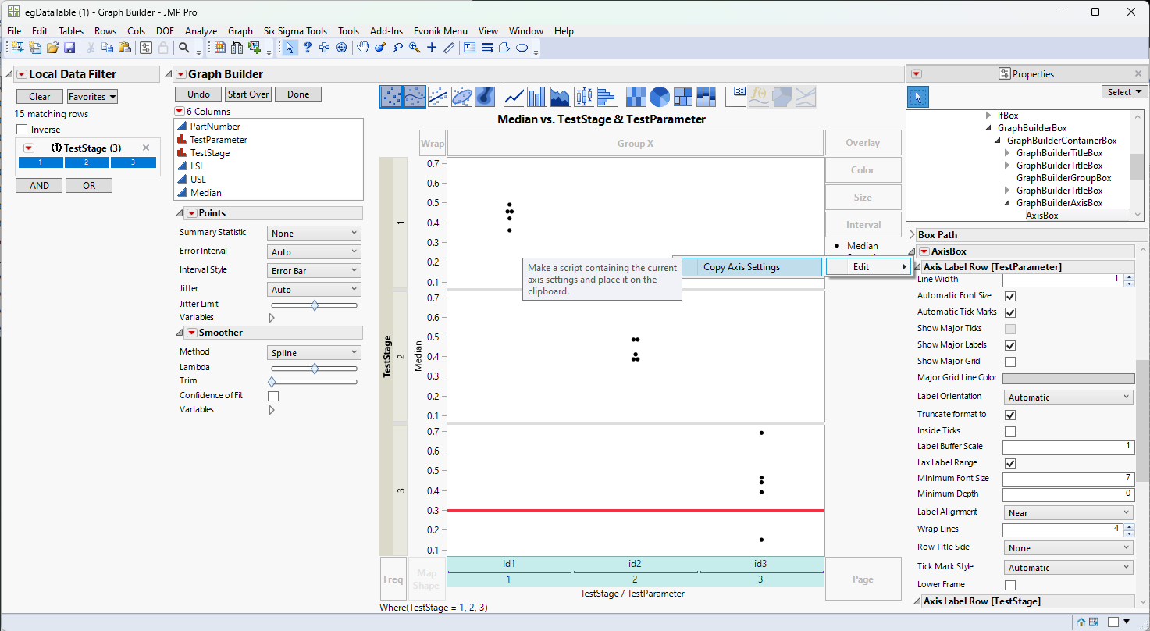Image resolution: width=1150 pixels, height=631 pixels.
Task: Enable the Inverse checkbox in data filter
Action: [x=22, y=130]
